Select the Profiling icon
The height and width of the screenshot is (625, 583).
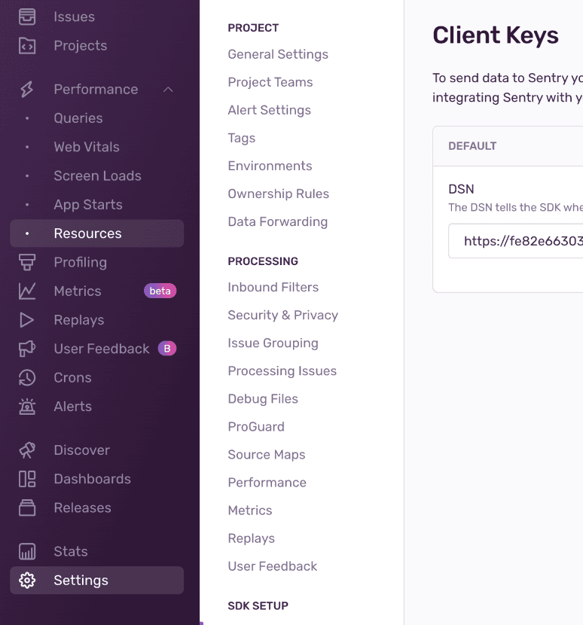point(27,263)
